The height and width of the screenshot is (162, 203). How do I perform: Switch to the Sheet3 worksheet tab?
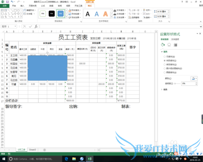[x=32, y=150]
